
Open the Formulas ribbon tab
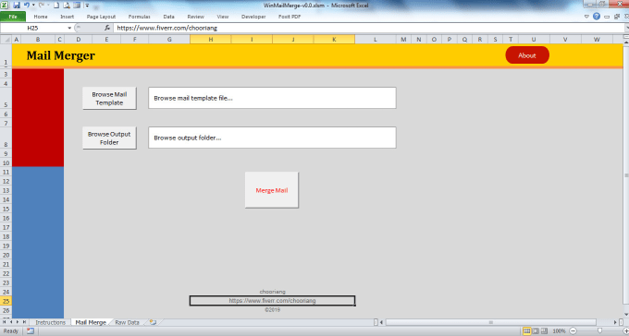tap(139, 17)
